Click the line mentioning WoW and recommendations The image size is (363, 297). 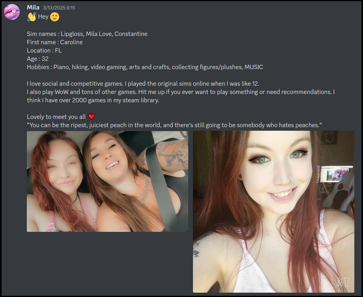tap(181, 92)
